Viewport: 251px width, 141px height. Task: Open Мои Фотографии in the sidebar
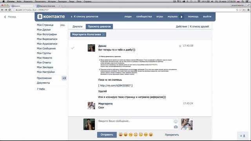(47, 34)
